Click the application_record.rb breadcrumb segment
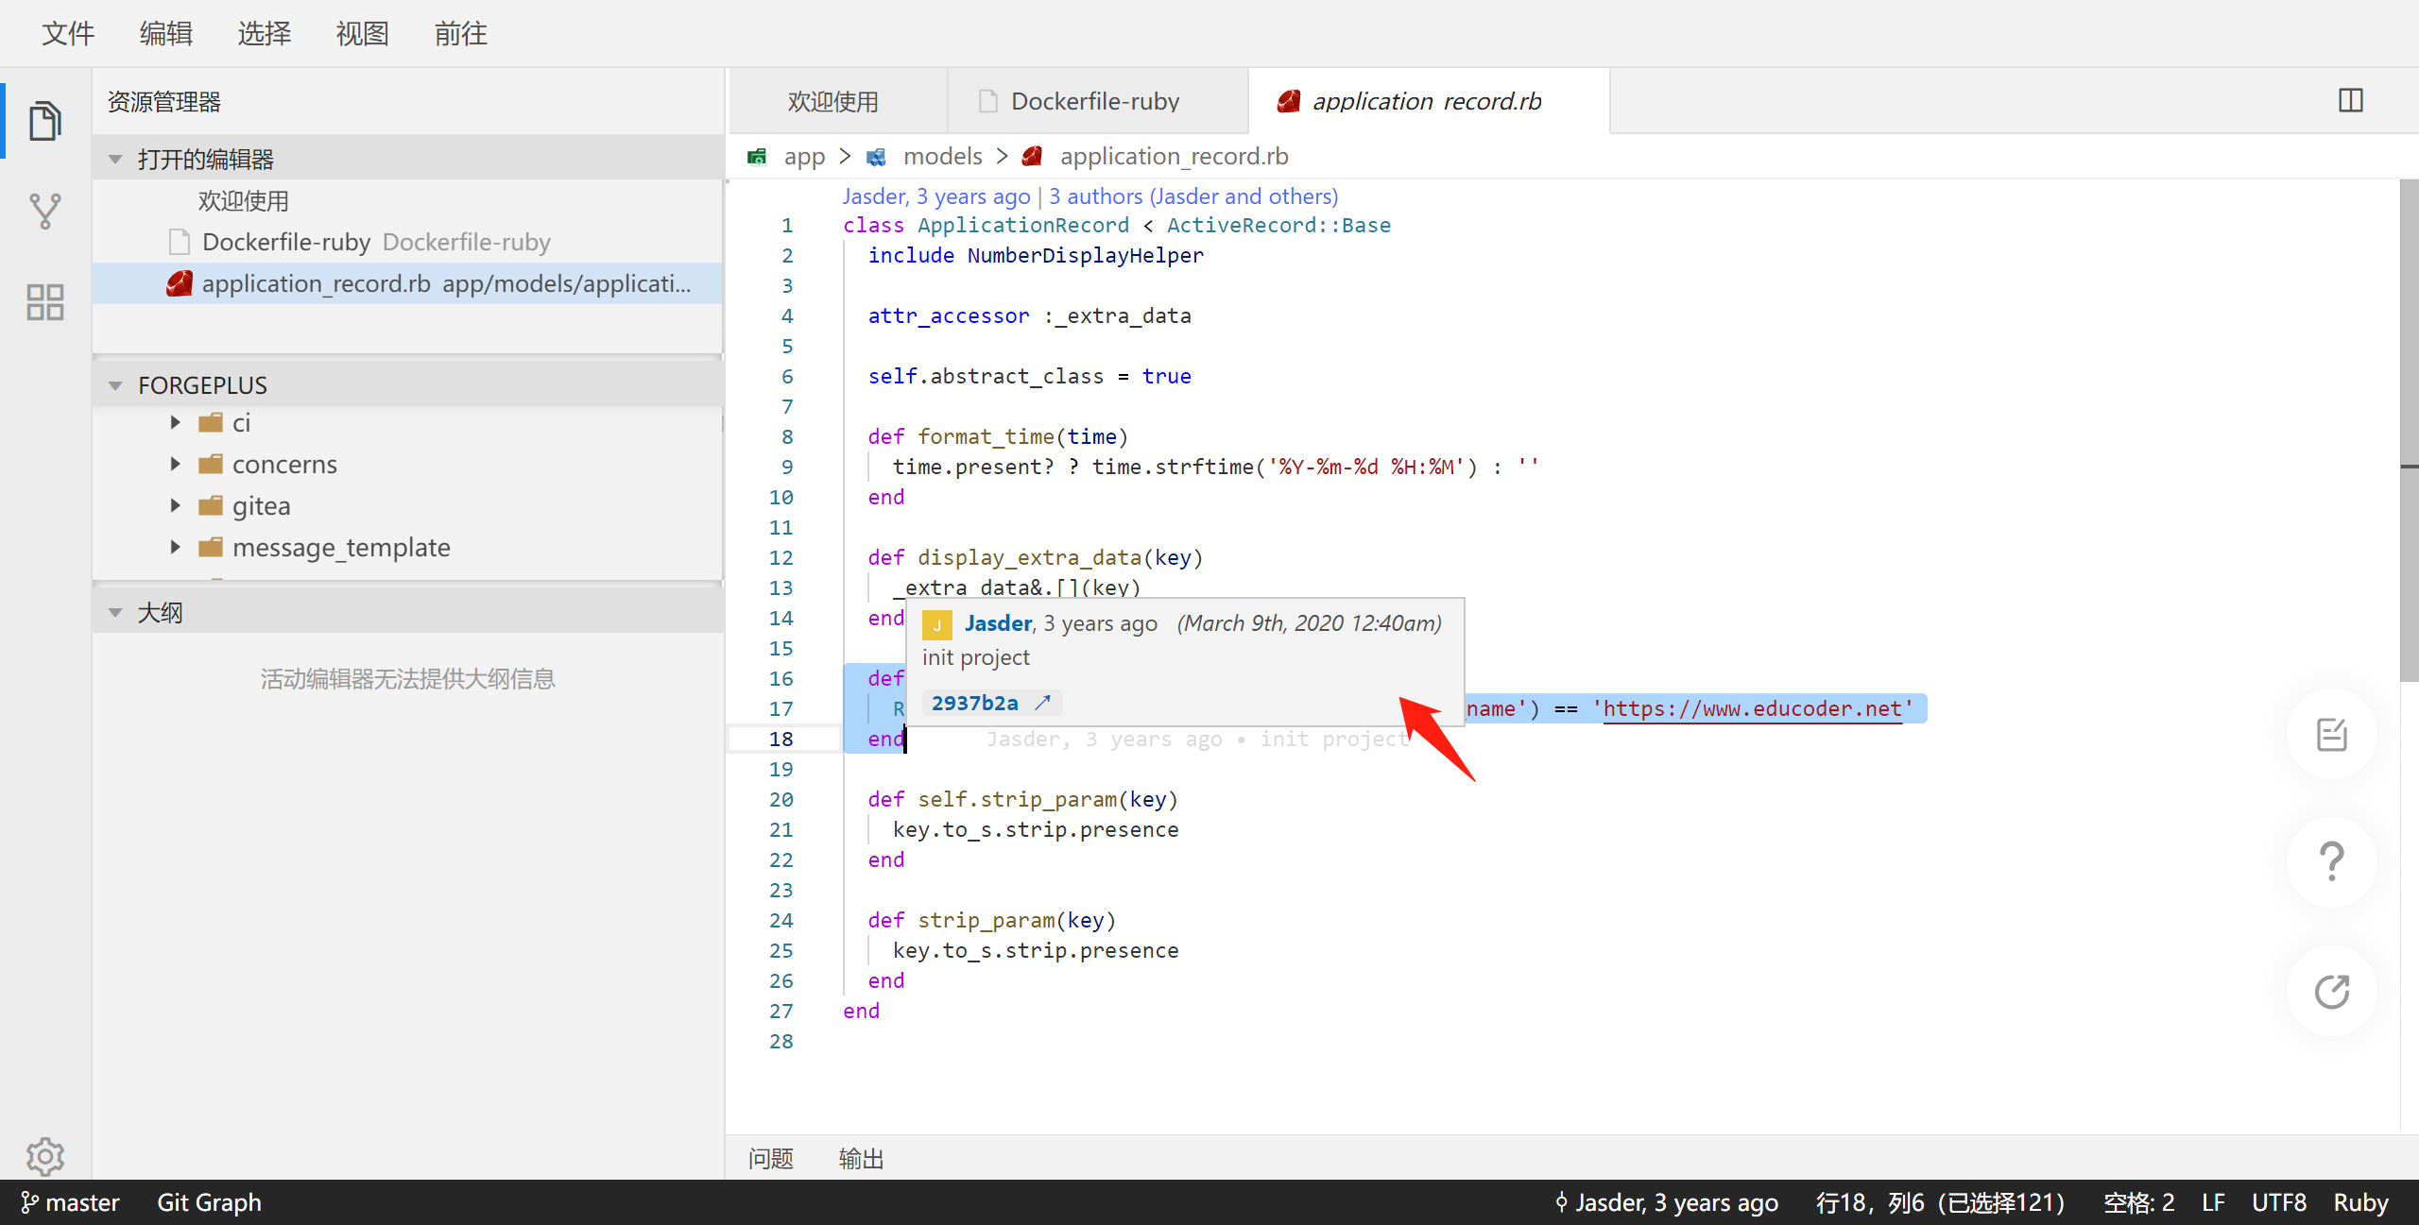2419x1225 pixels. [1174, 156]
